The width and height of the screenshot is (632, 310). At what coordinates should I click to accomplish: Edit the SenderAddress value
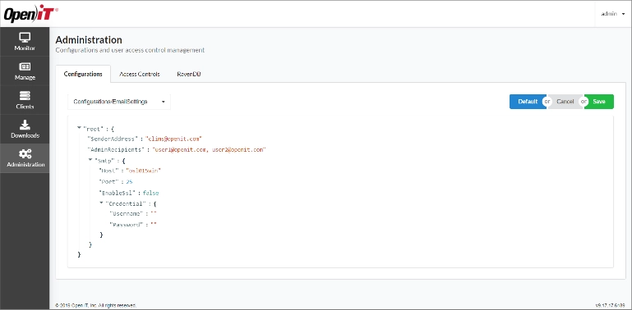pyautogui.click(x=173, y=139)
